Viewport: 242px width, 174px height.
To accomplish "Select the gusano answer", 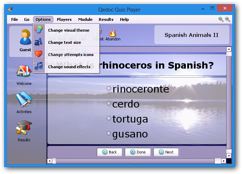I will pos(109,133).
